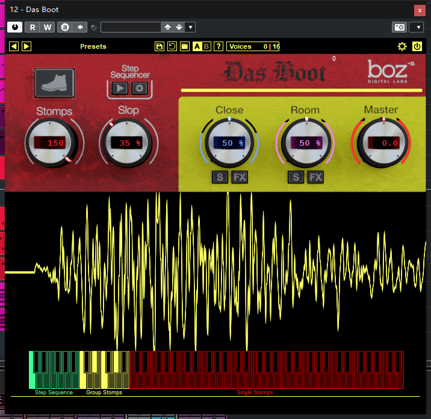The image size is (431, 419).
Task: Go to the previous preset arrow
Action: (14, 46)
